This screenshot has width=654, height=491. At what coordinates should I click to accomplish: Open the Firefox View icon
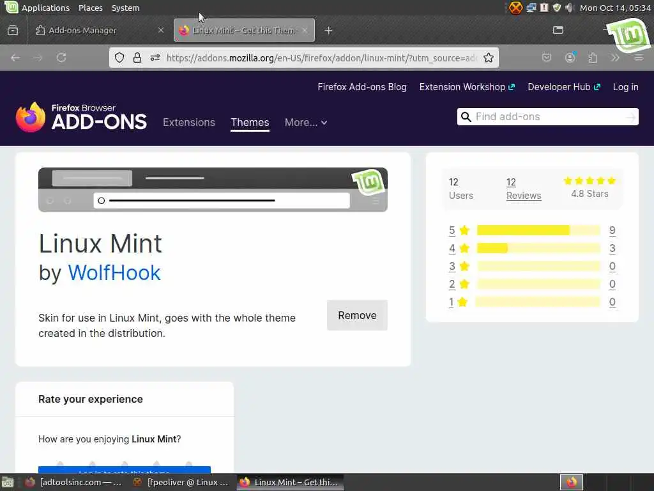click(x=13, y=30)
